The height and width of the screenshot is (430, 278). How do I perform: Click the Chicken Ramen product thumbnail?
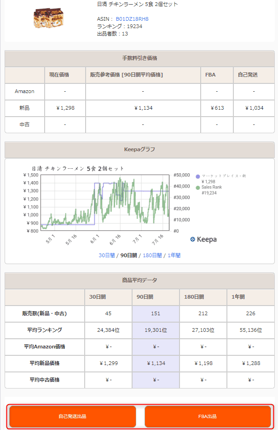coord(48,19)
